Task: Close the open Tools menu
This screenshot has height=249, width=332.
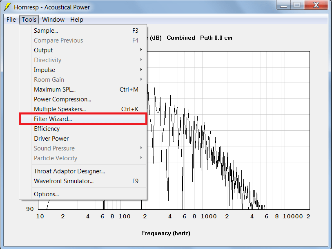Action: point(29,20)
